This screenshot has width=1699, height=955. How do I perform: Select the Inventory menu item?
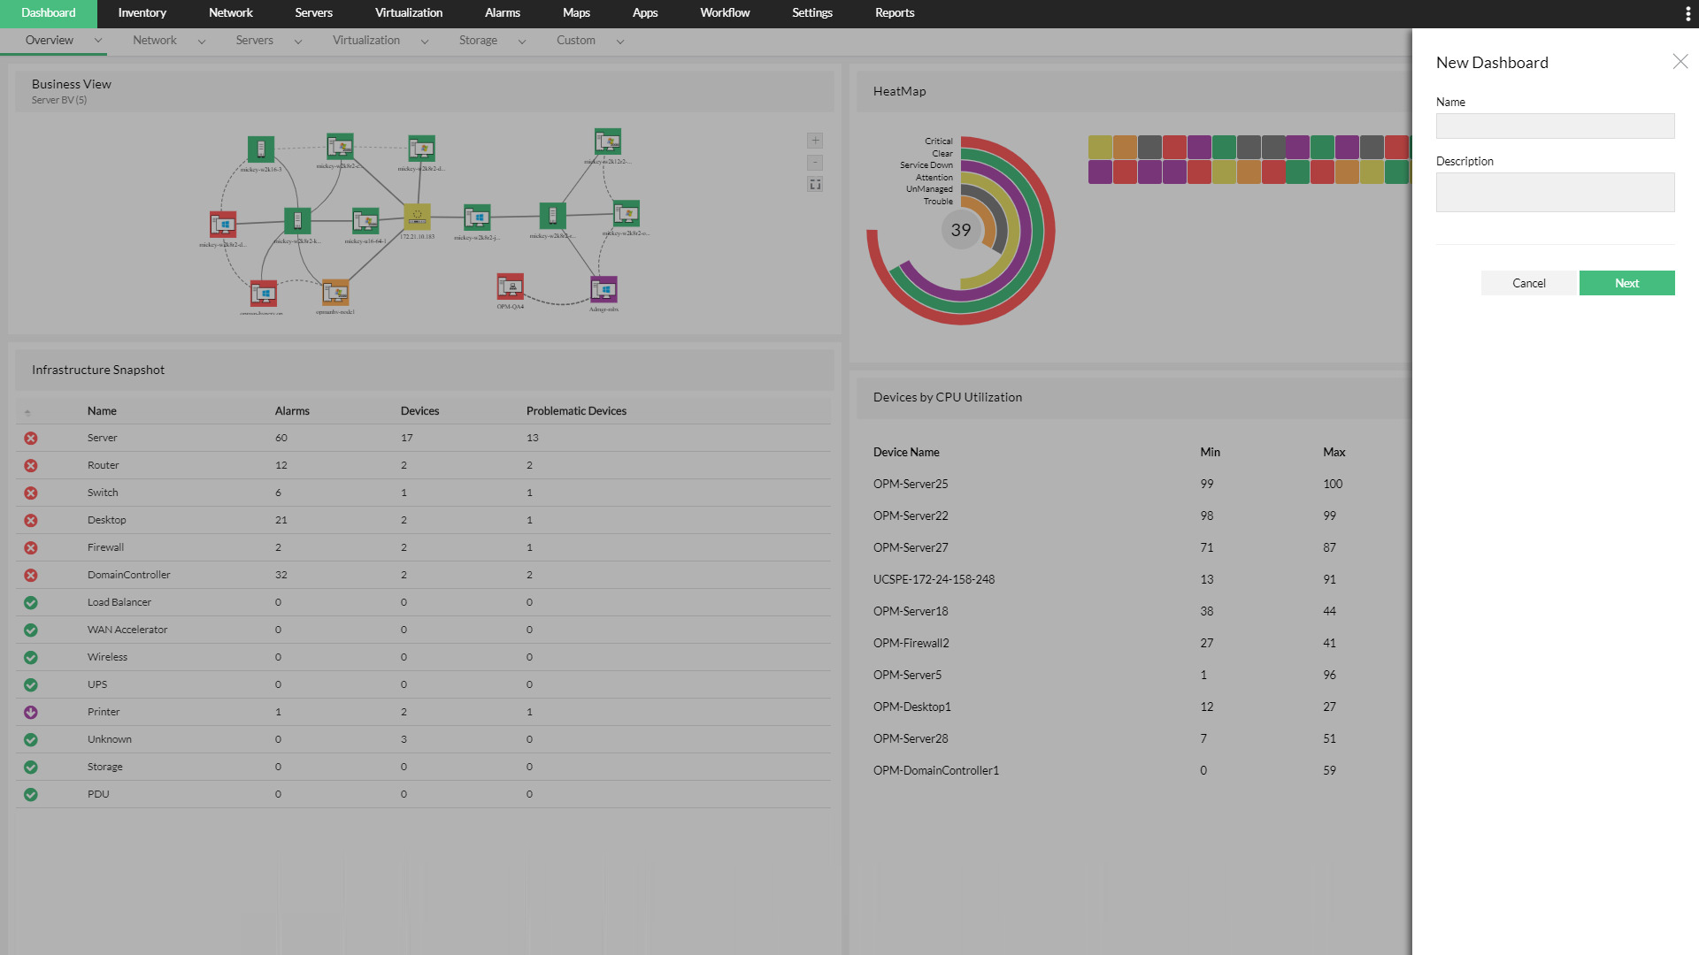140,13
